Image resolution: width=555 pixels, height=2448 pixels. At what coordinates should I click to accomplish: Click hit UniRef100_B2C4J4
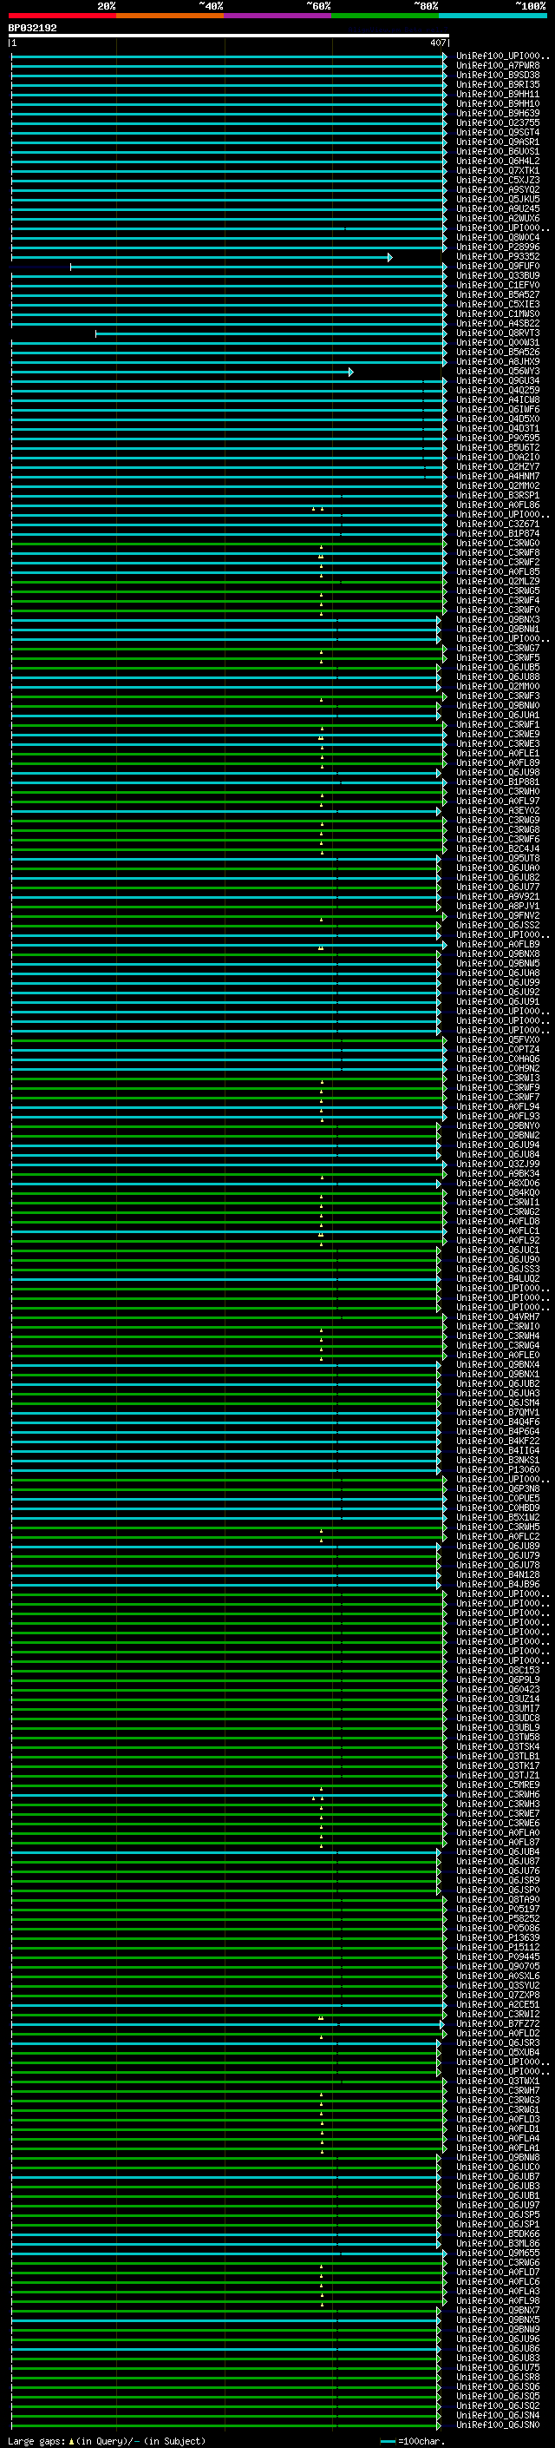point(498,848)
